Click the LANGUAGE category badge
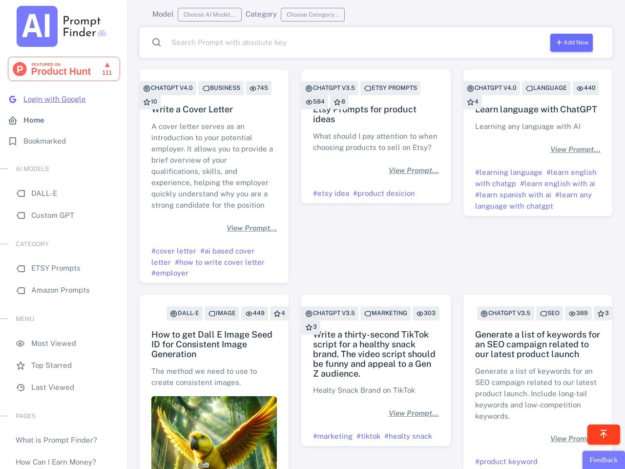The image size is (625, 469). (546, 88)
